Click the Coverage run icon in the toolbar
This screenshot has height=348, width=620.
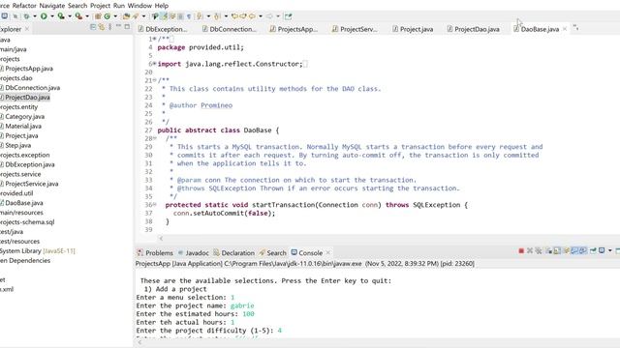[x=61, y=16]
